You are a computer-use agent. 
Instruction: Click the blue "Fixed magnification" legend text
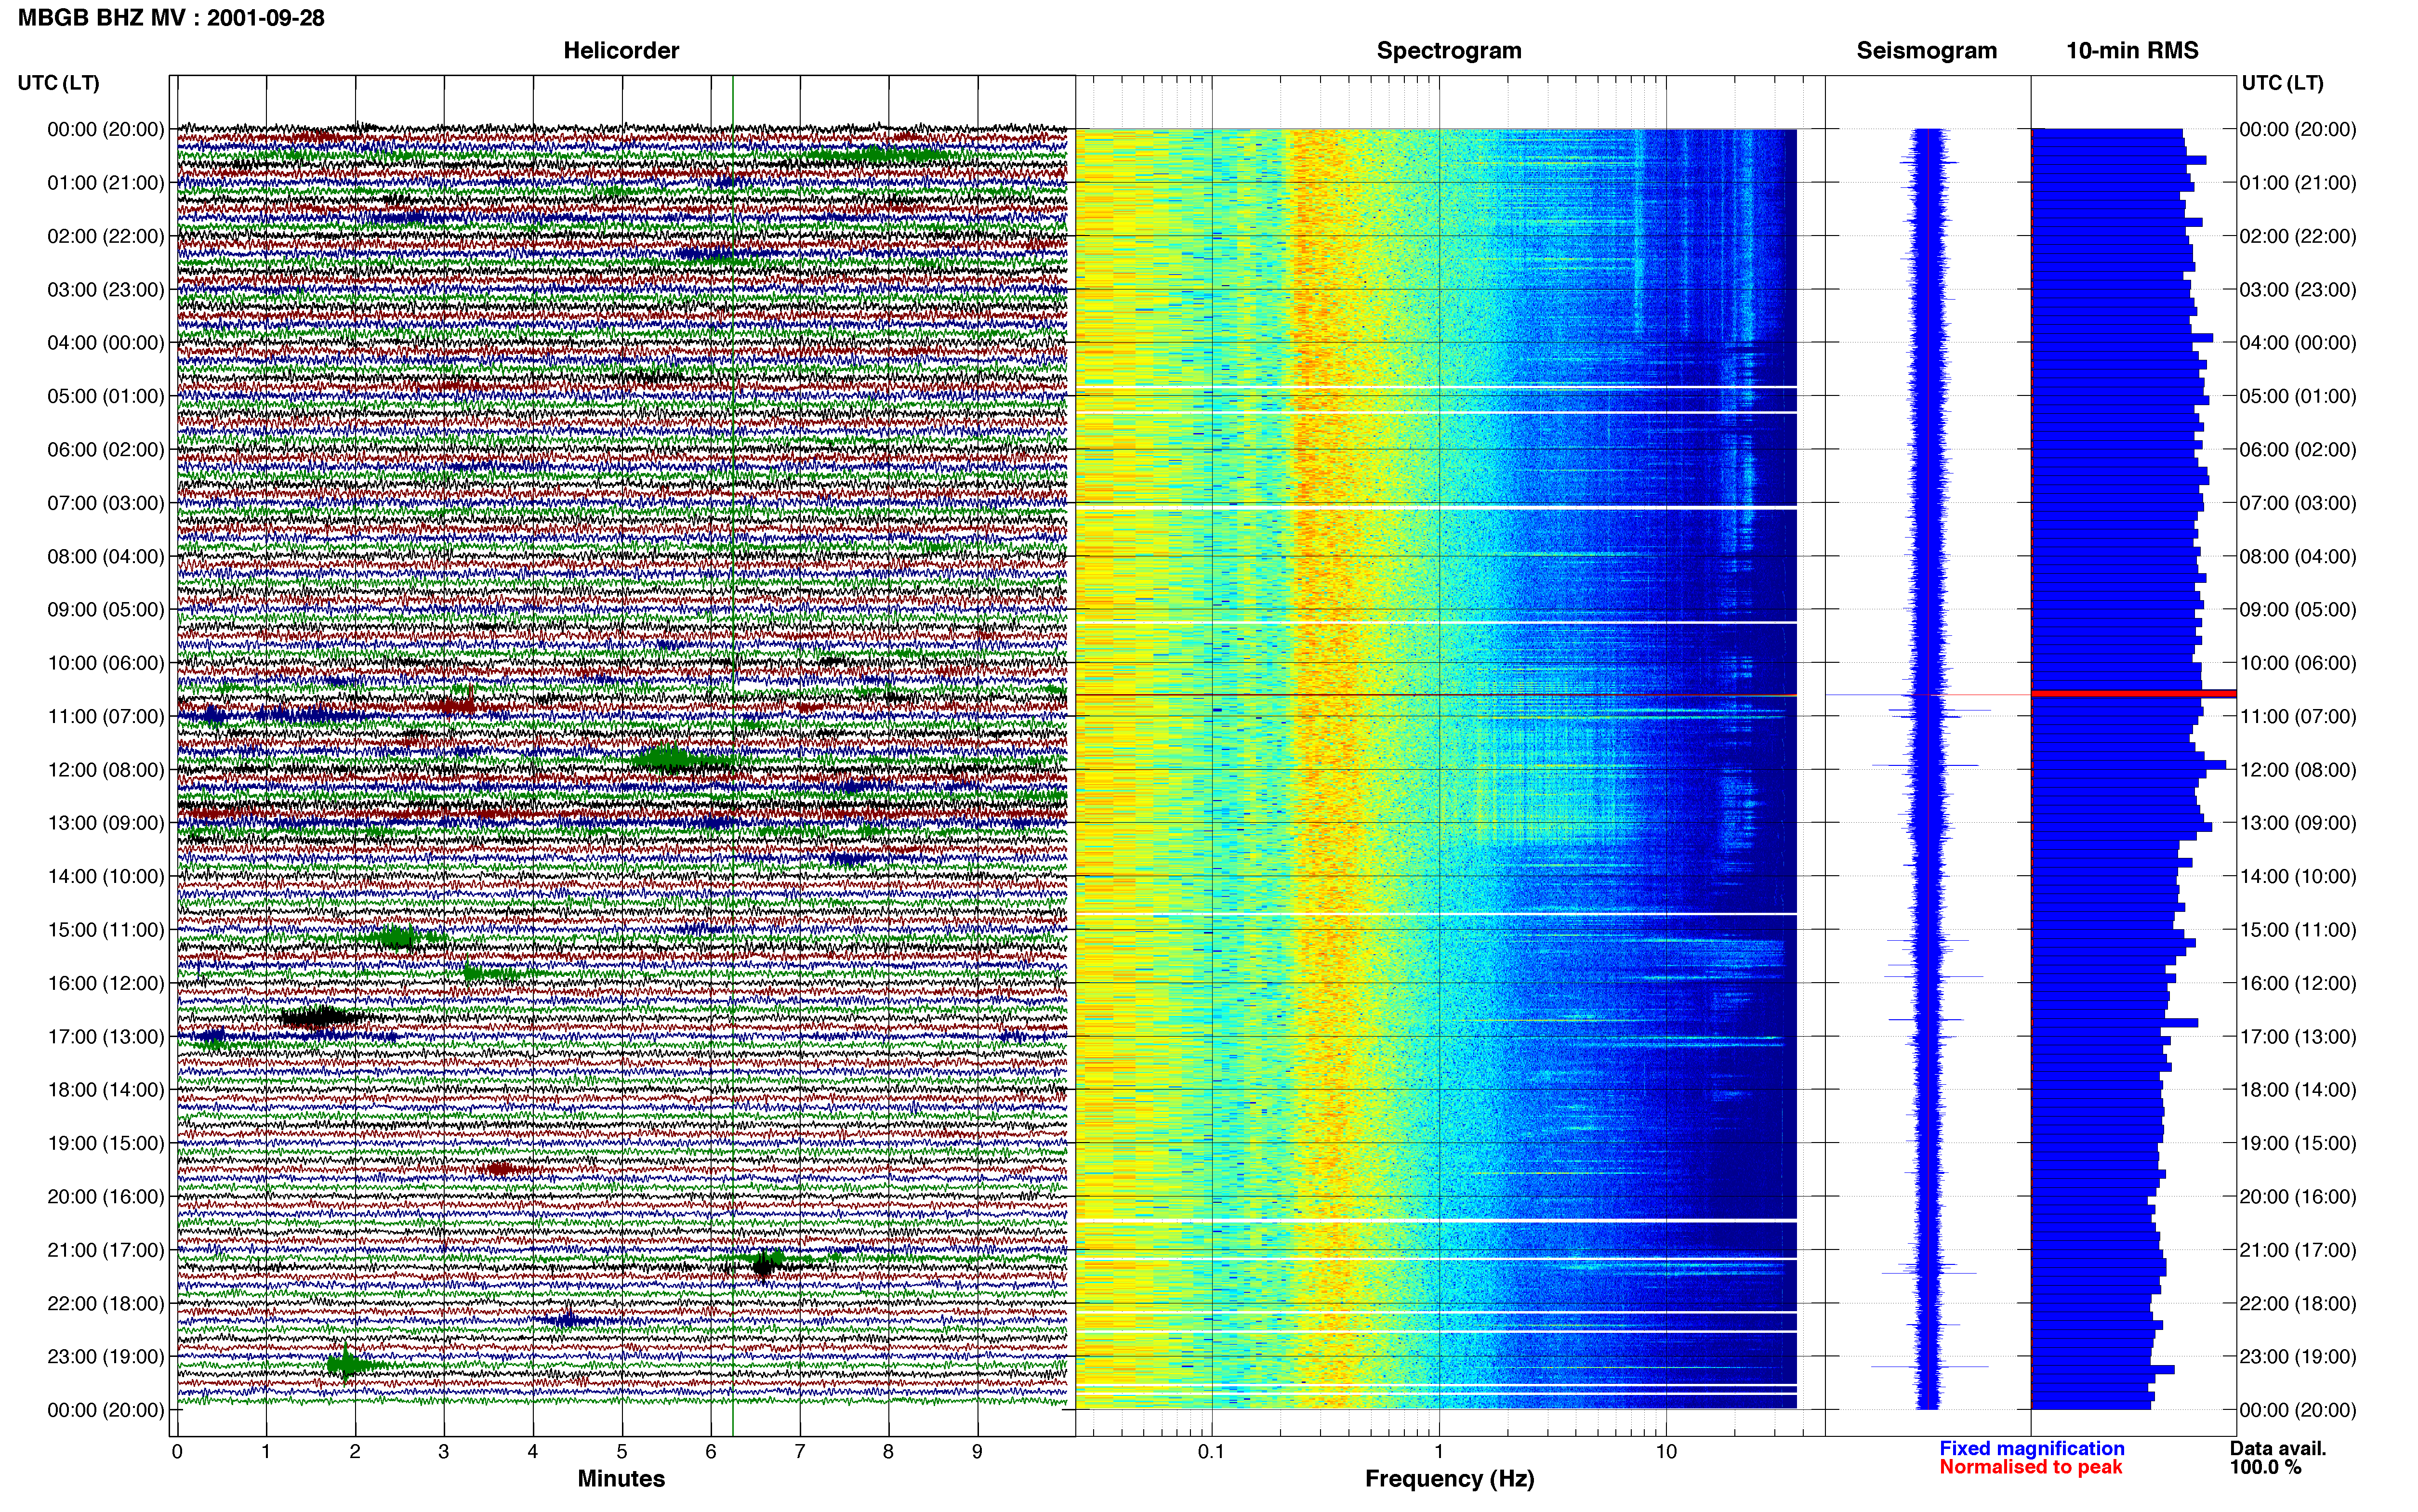[x=2032, y=1448]
